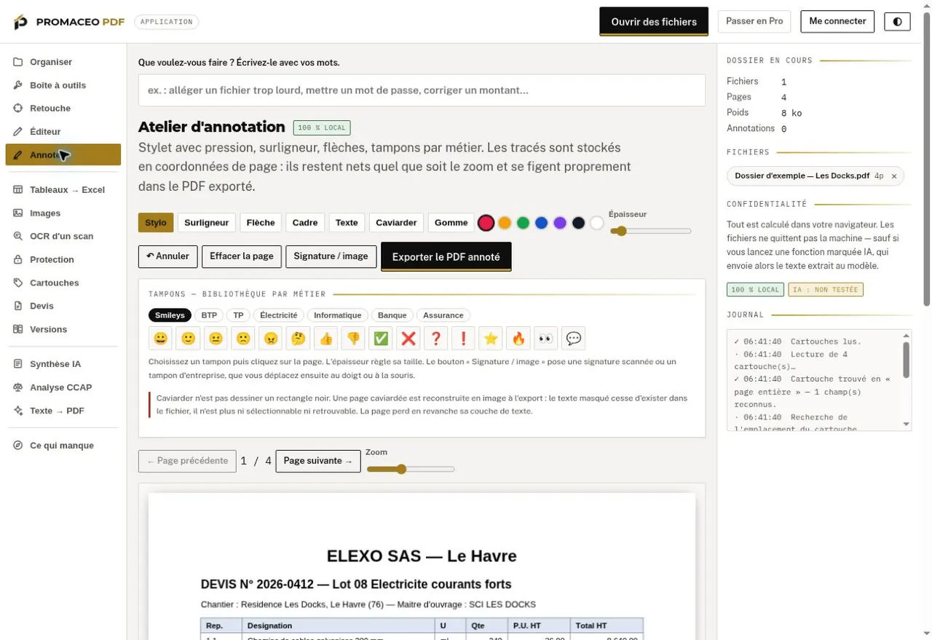
Task: Pick the thumbs down stamp
Action: [x=353, y=339]
